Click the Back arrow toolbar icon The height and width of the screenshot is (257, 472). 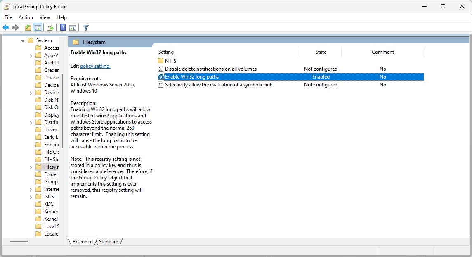tap(6, 28)
